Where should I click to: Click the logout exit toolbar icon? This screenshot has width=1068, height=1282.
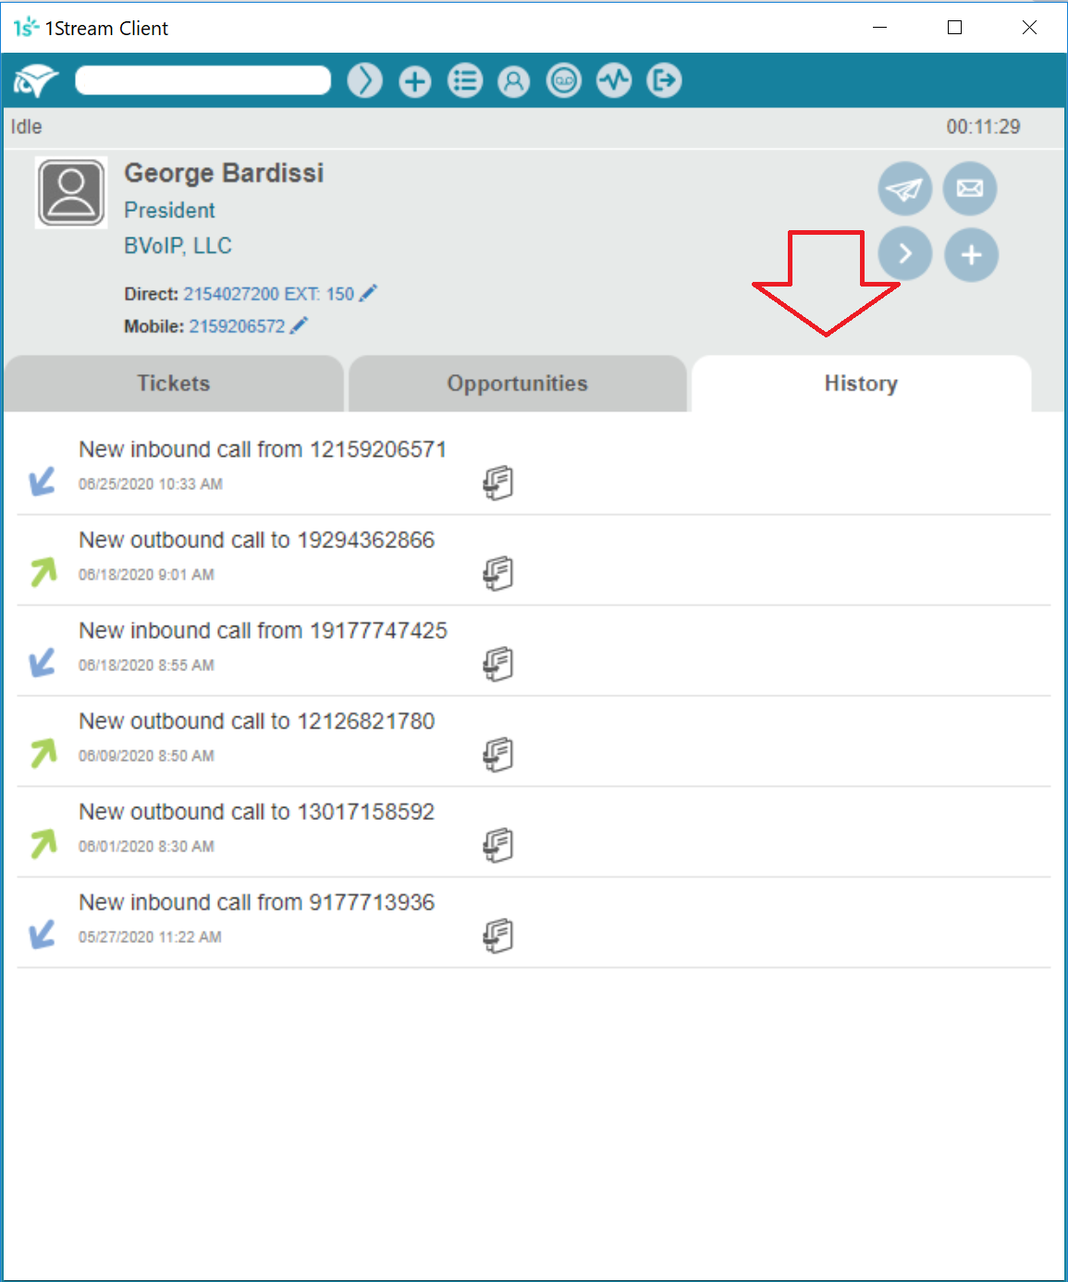[x=664, y=81]
